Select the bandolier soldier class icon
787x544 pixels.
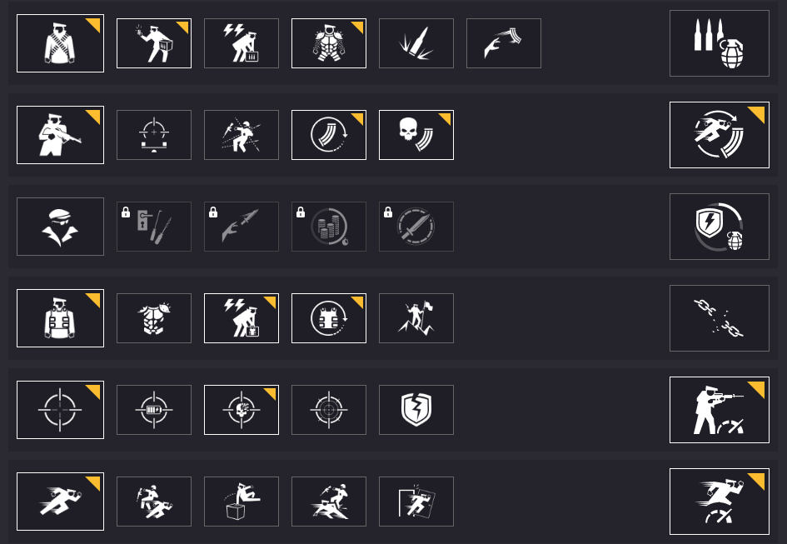(x=60, y=43)
